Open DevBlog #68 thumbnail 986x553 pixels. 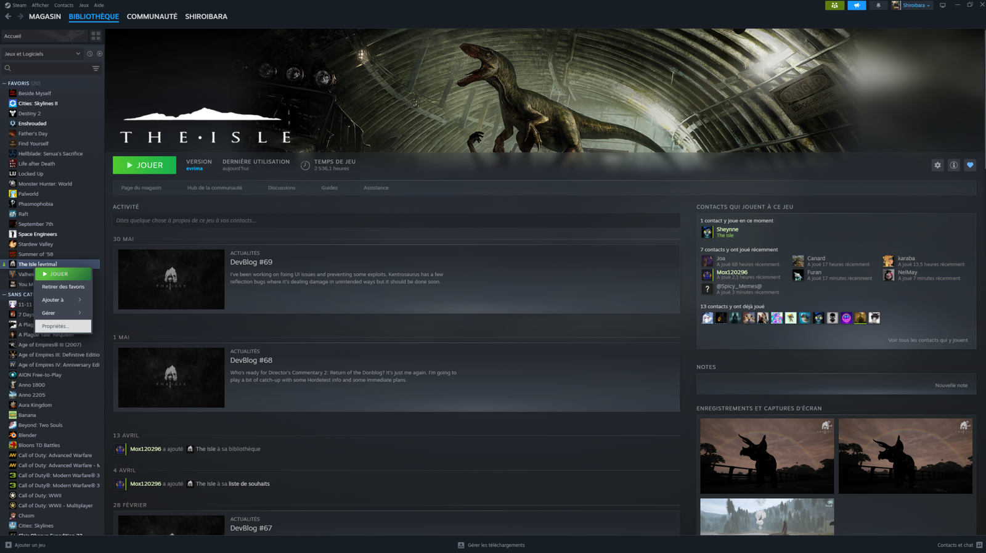171,377
